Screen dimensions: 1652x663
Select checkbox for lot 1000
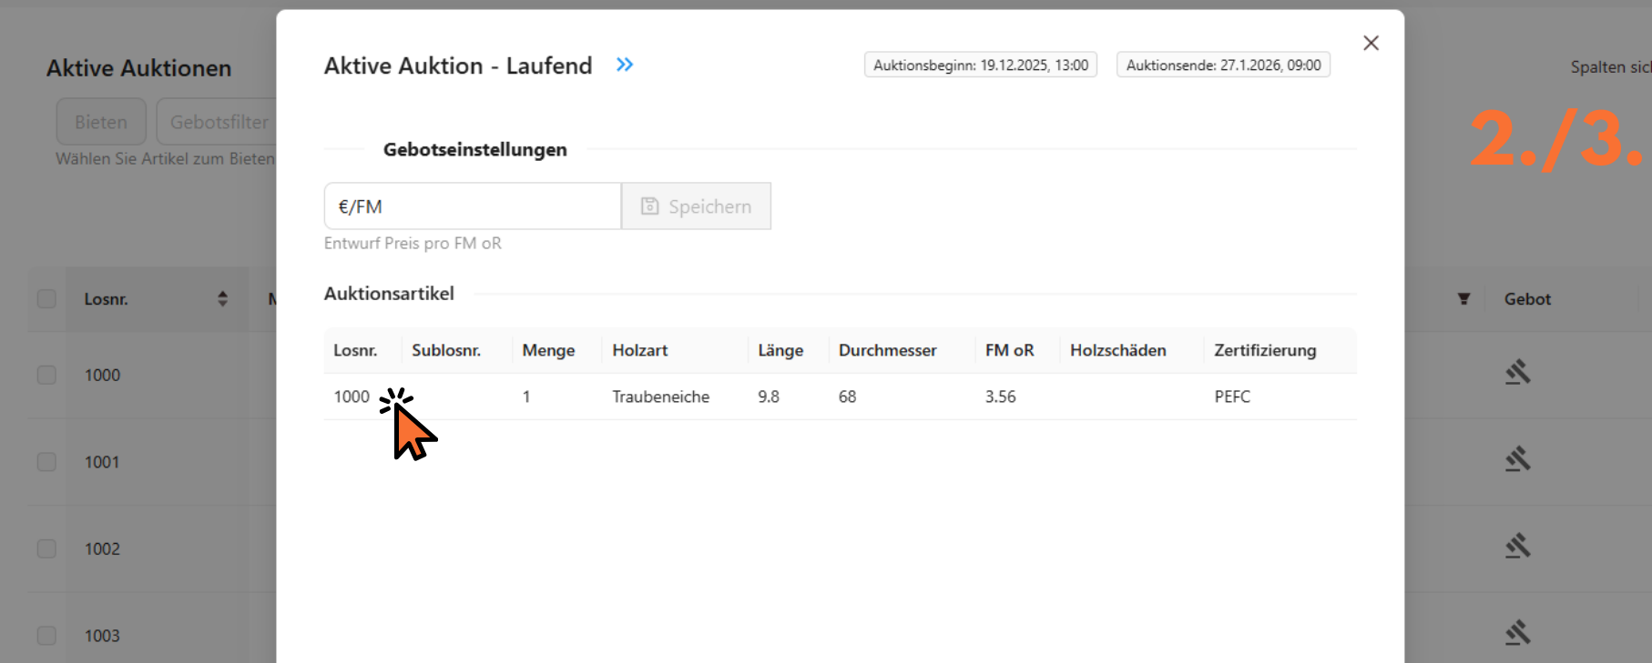[x=46, y=375]
